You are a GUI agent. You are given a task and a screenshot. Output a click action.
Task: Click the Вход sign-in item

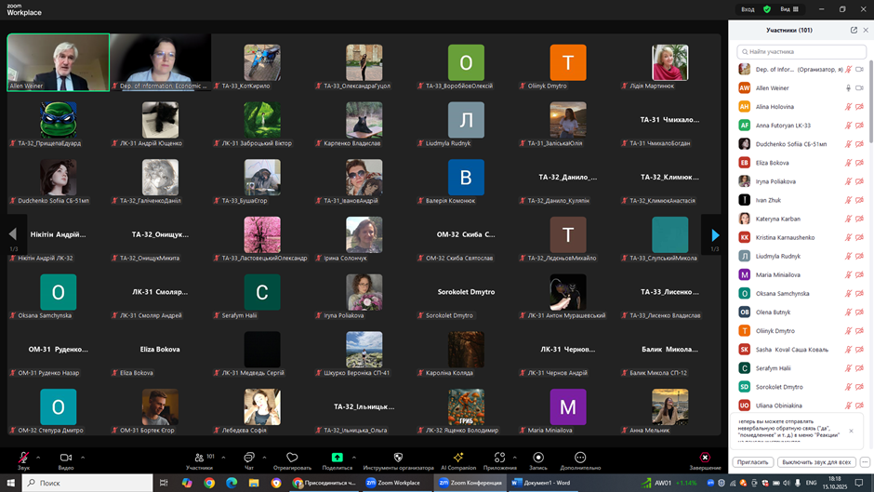coord(748,9)
